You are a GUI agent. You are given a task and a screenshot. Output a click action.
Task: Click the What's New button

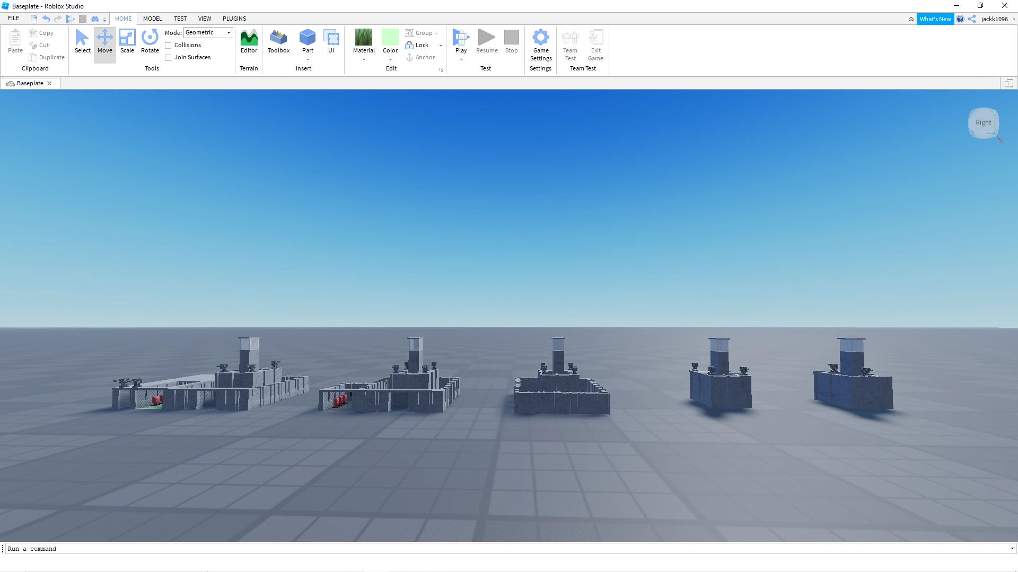click(935, 19)
